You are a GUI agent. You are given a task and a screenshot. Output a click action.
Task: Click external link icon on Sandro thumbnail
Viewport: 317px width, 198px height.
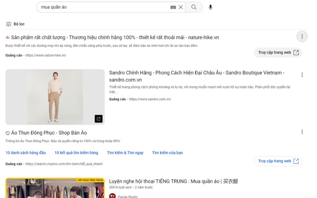click(98, 118)
